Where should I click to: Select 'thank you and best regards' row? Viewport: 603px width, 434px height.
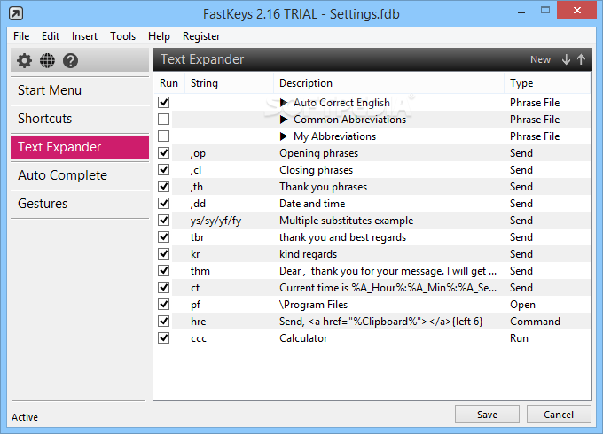coord(372,237)
